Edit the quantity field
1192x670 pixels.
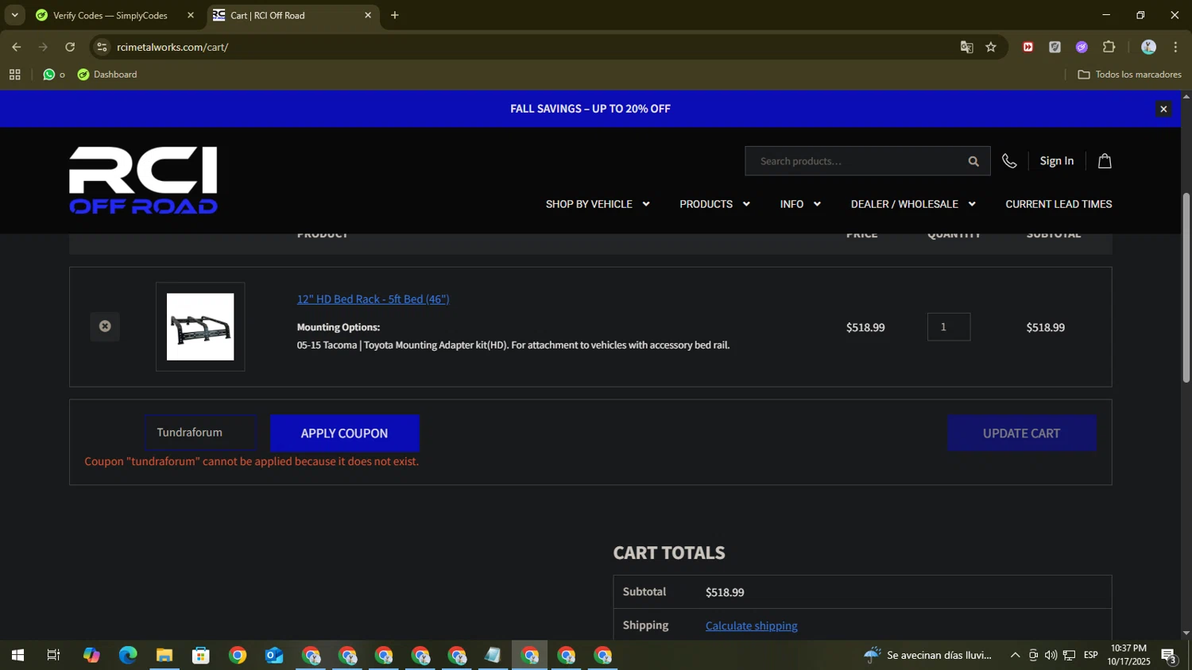(x=949, y=327)
